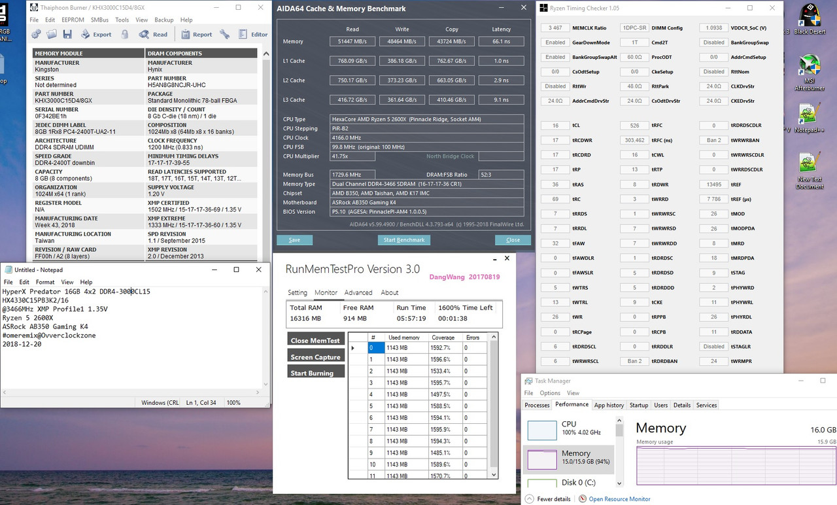Select the Memory graph in Task Manager sidebar
This screenshot has width=837, height=505.
(x=542, y=459)
